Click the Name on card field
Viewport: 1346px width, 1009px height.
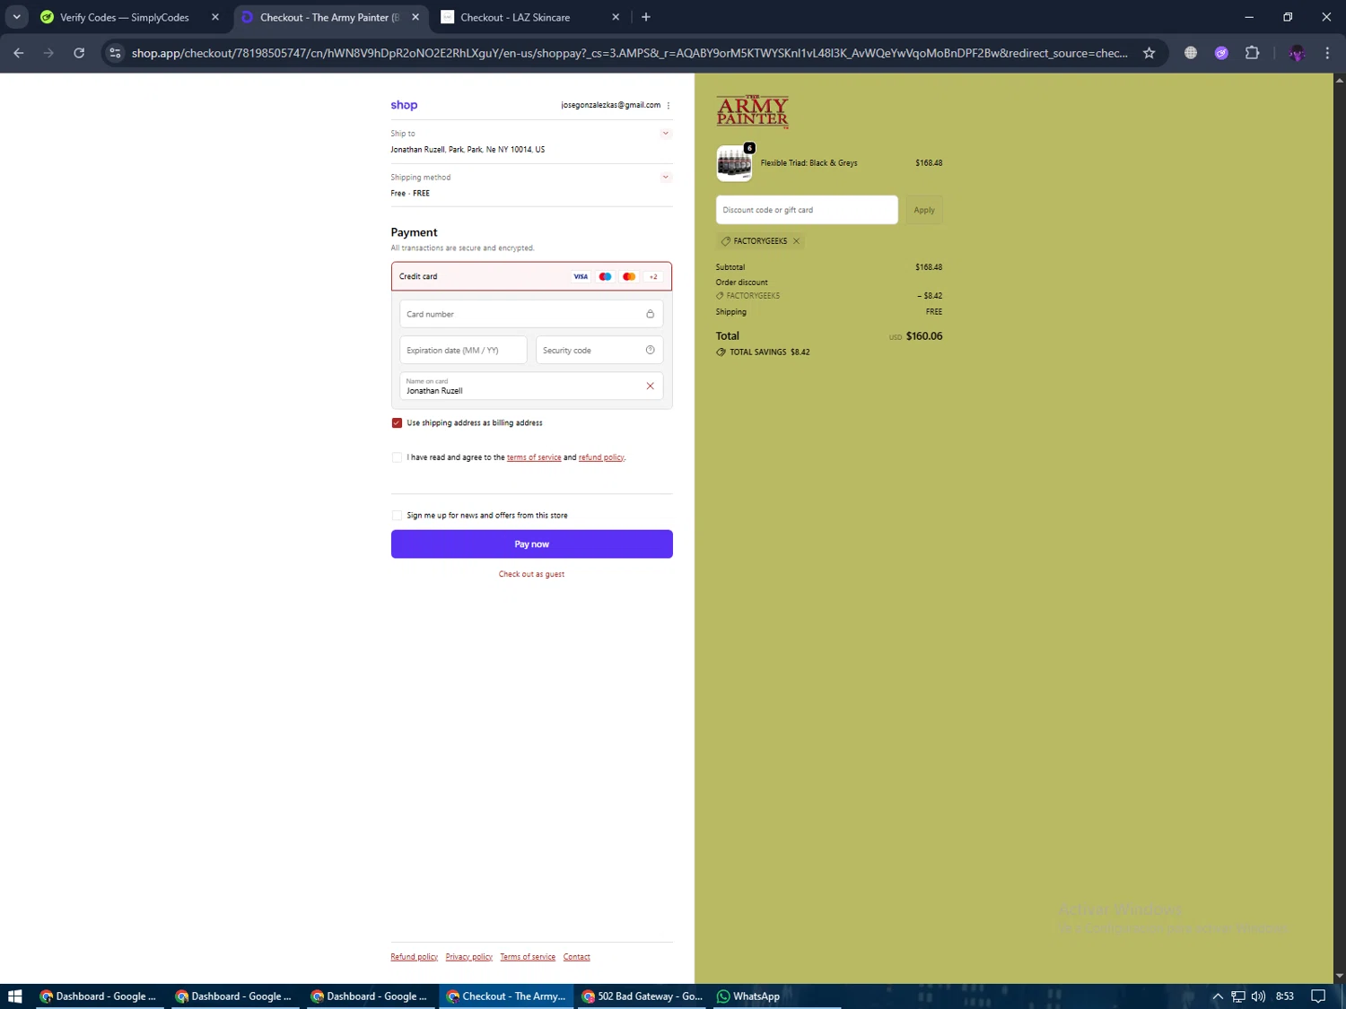point(531,386)
